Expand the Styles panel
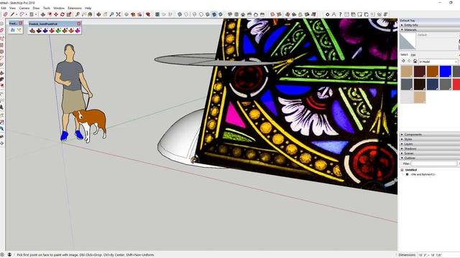This screenshot has height=258, width=460. (x=429, y=139)
